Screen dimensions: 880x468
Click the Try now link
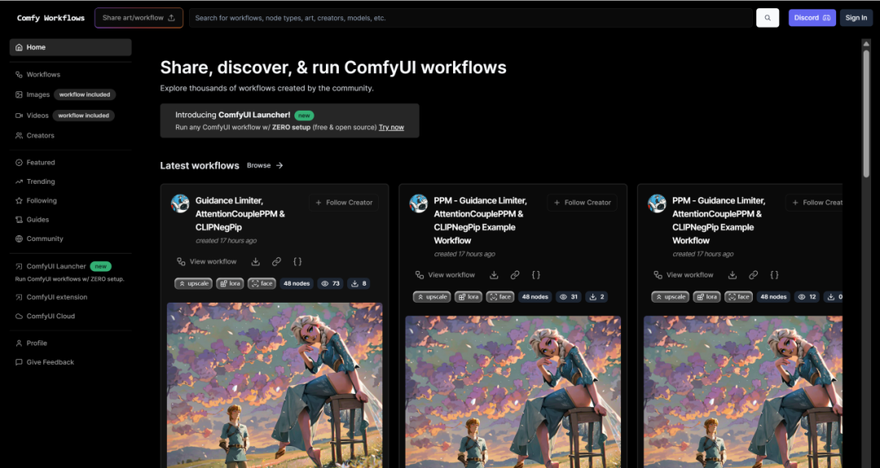click(x=391, y=127)
